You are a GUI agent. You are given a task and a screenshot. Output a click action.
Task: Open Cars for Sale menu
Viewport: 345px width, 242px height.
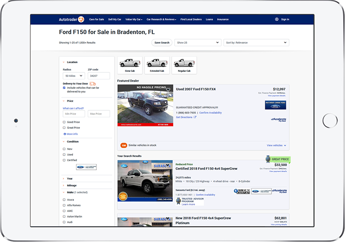(x=96, y=19)
